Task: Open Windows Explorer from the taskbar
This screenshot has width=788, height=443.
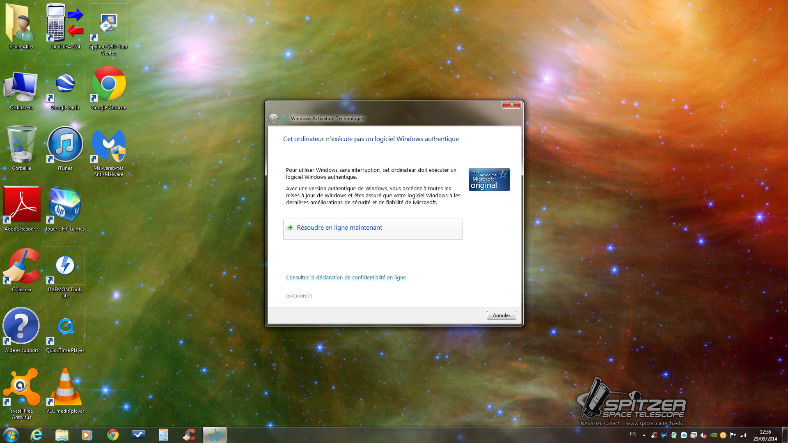Action: [62, 435]
